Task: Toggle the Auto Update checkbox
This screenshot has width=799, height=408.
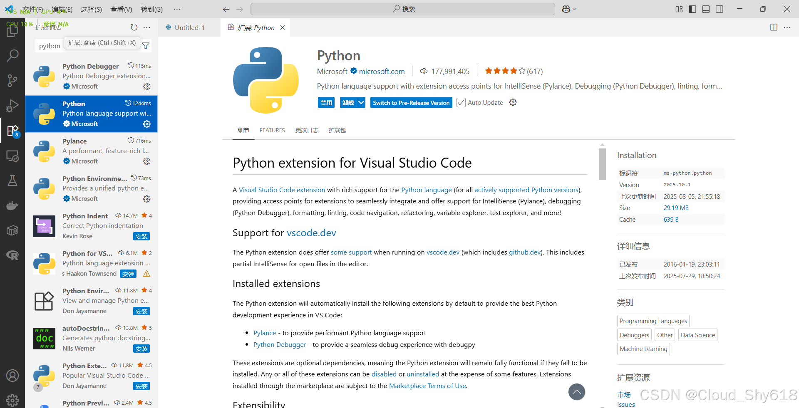Action: 461,103
